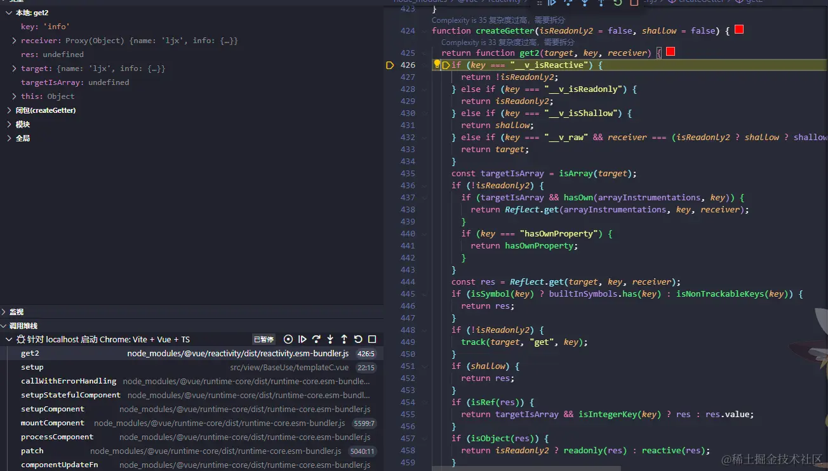Collapse the localhost Chrome session thread

click(8, 340)
